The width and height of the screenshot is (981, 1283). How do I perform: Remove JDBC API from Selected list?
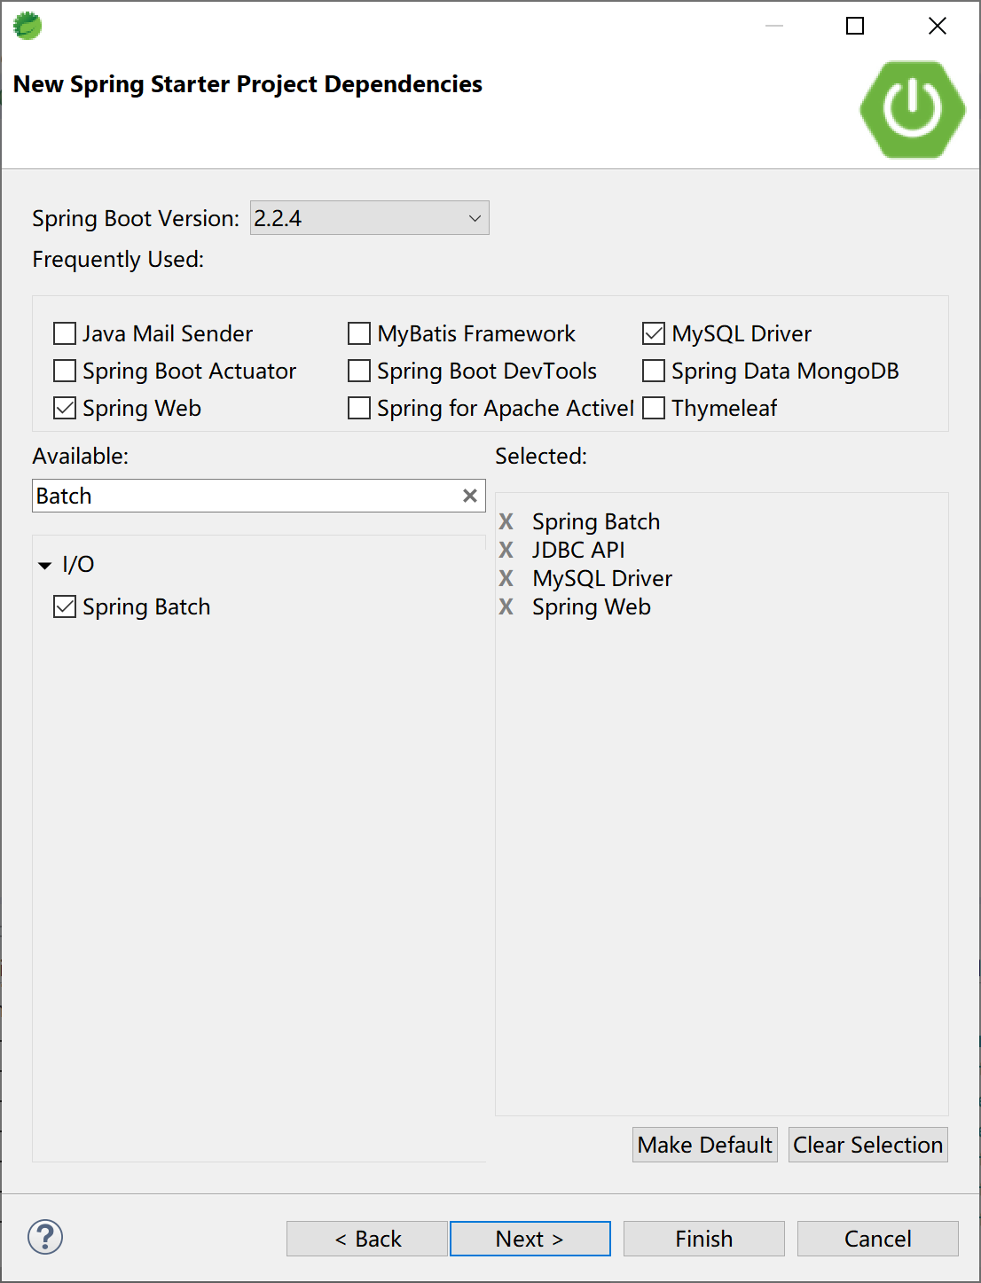(x=506, y=550)
